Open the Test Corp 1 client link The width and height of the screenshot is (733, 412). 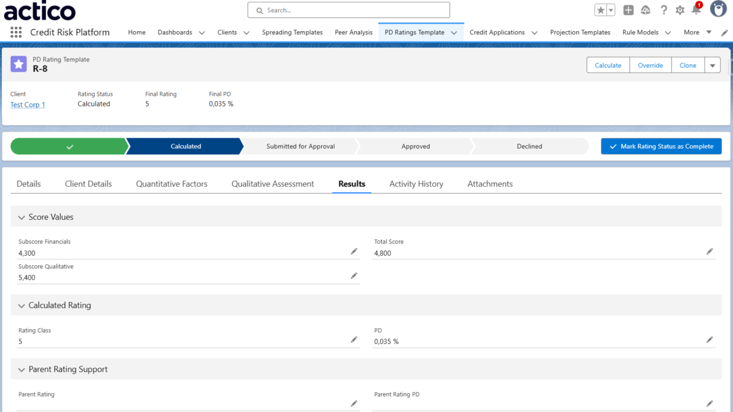pyautogui.click(x=27, y=104)
